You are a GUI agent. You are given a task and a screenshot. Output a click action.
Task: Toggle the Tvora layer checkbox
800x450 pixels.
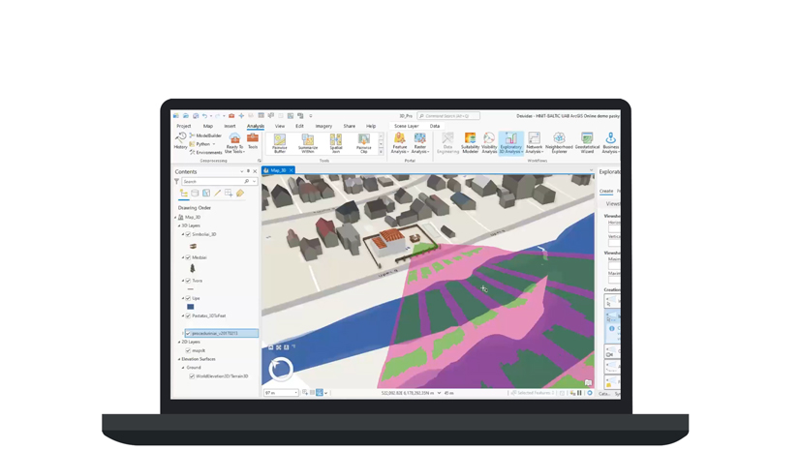188,281
